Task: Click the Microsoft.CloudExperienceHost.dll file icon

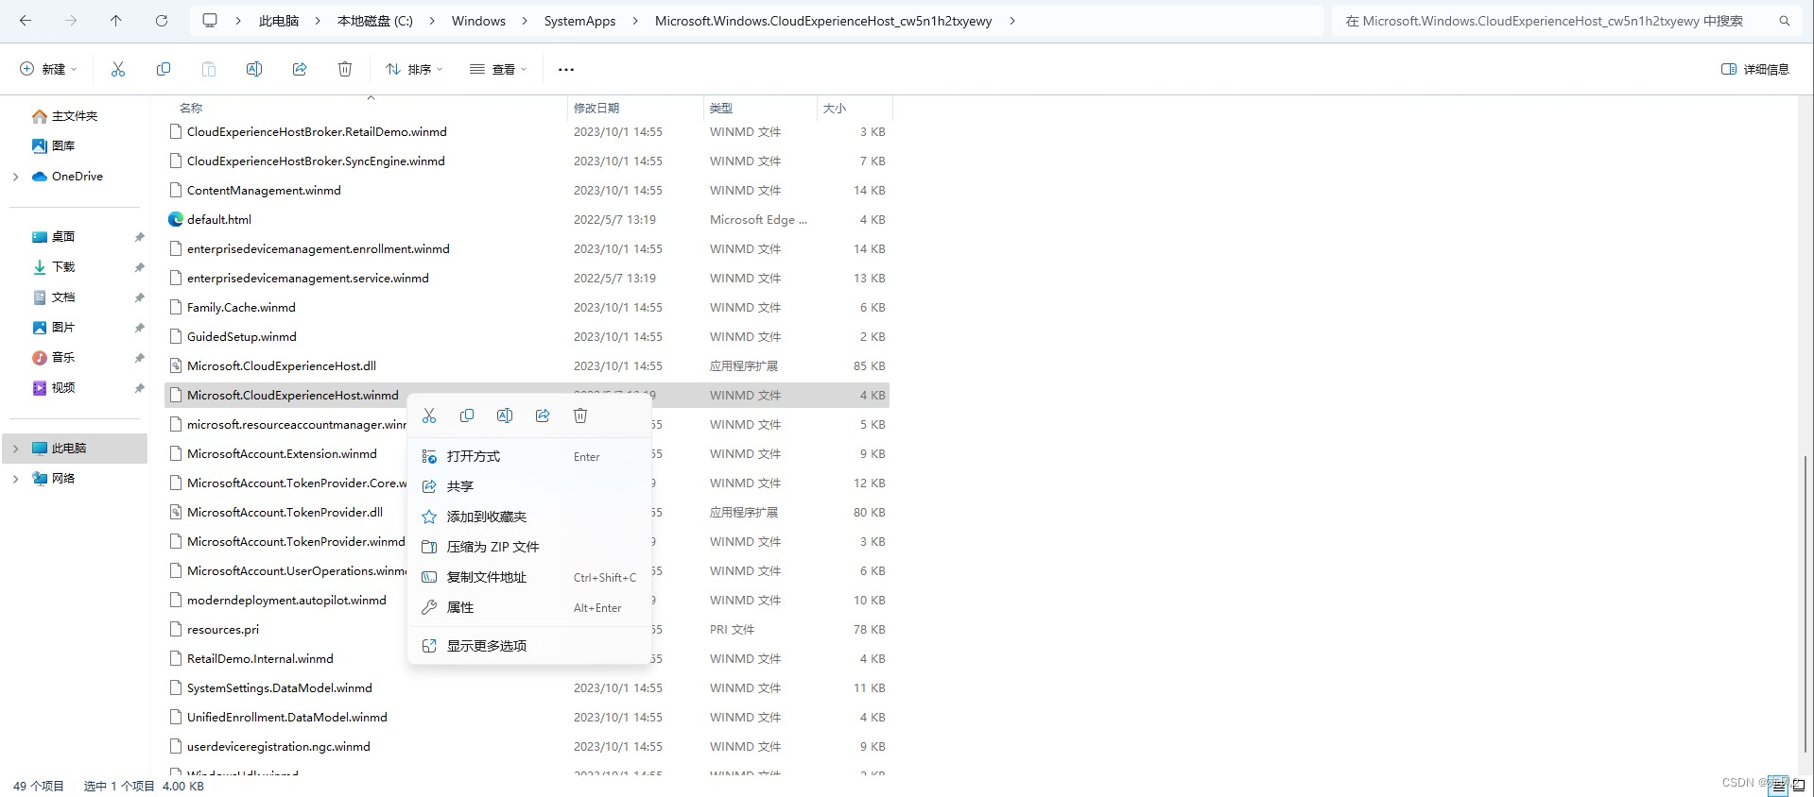Action: (176, 365)
